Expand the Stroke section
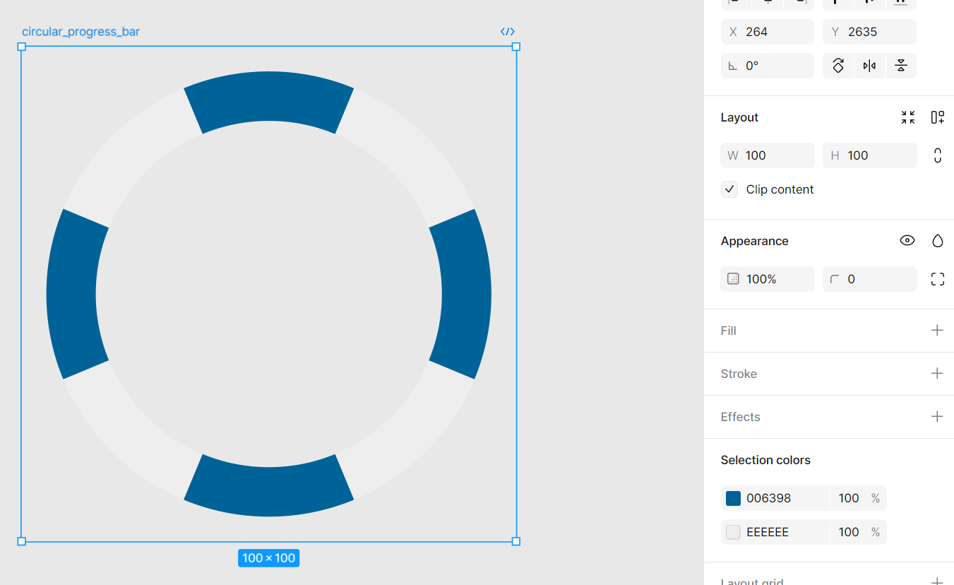 point(938,373)
